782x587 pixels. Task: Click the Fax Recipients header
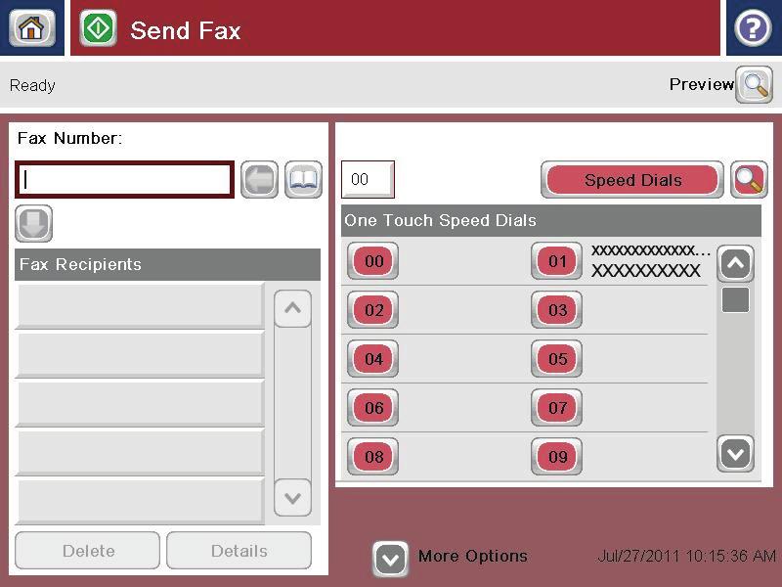coord(167,264)
